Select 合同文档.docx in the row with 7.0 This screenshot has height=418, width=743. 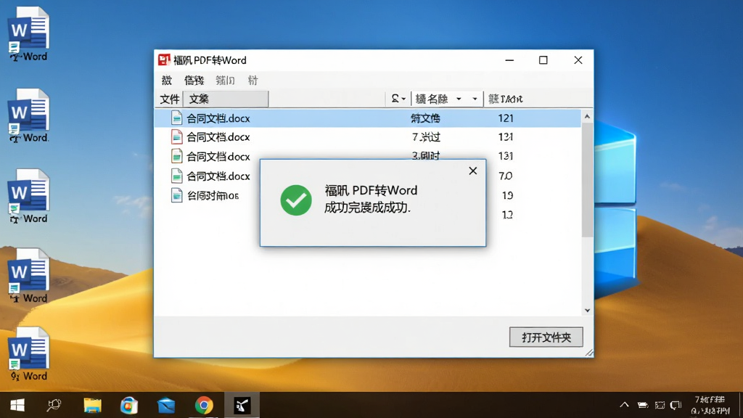218,176
